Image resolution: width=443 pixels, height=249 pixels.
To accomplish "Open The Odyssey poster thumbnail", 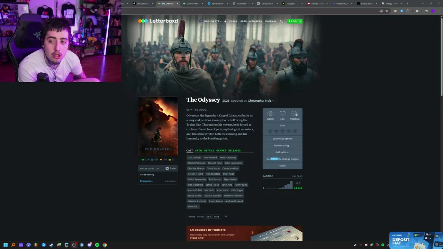I will [x=158, y=127].
